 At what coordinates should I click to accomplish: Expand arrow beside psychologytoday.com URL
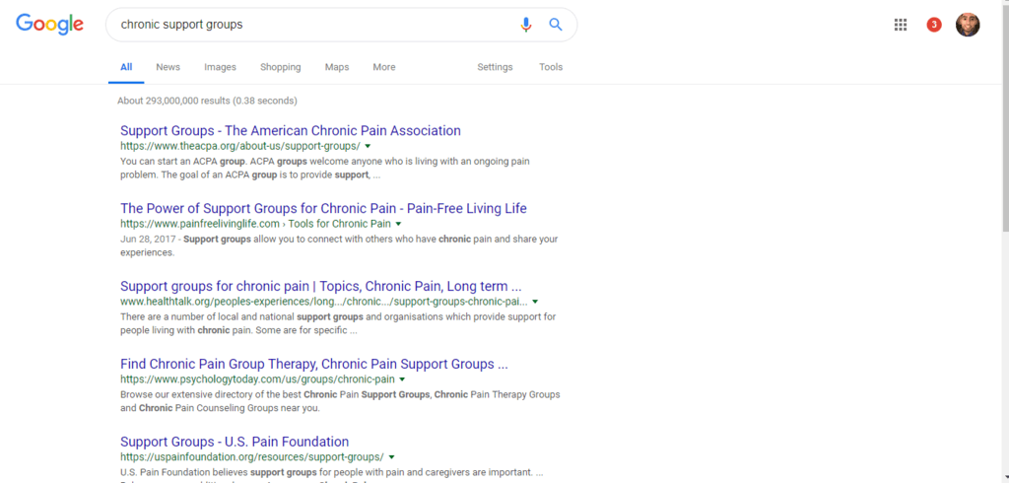click(402, 379)
